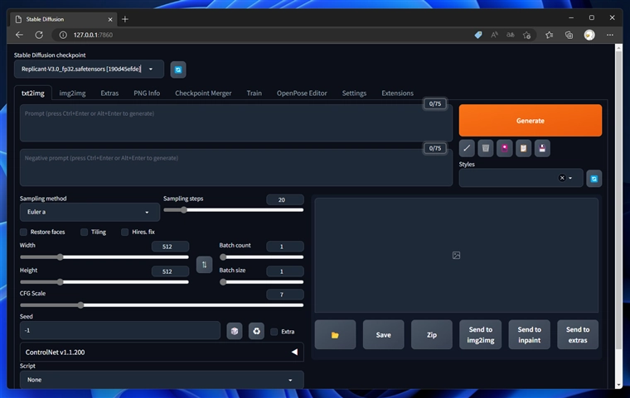The height and width of the screenshot is (398, 630).
Task: Switch to the img2img tab
Action: (x=72, y=93)
